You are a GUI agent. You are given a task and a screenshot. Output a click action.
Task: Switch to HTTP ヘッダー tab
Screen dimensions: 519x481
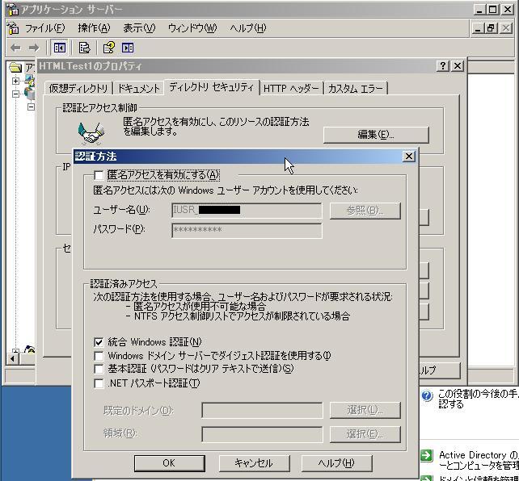(x=291, y=89)
